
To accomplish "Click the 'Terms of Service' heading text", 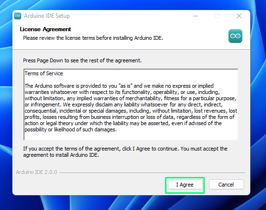I will (44, 73).
